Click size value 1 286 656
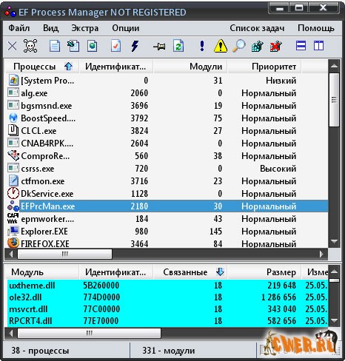 (278, 297)
